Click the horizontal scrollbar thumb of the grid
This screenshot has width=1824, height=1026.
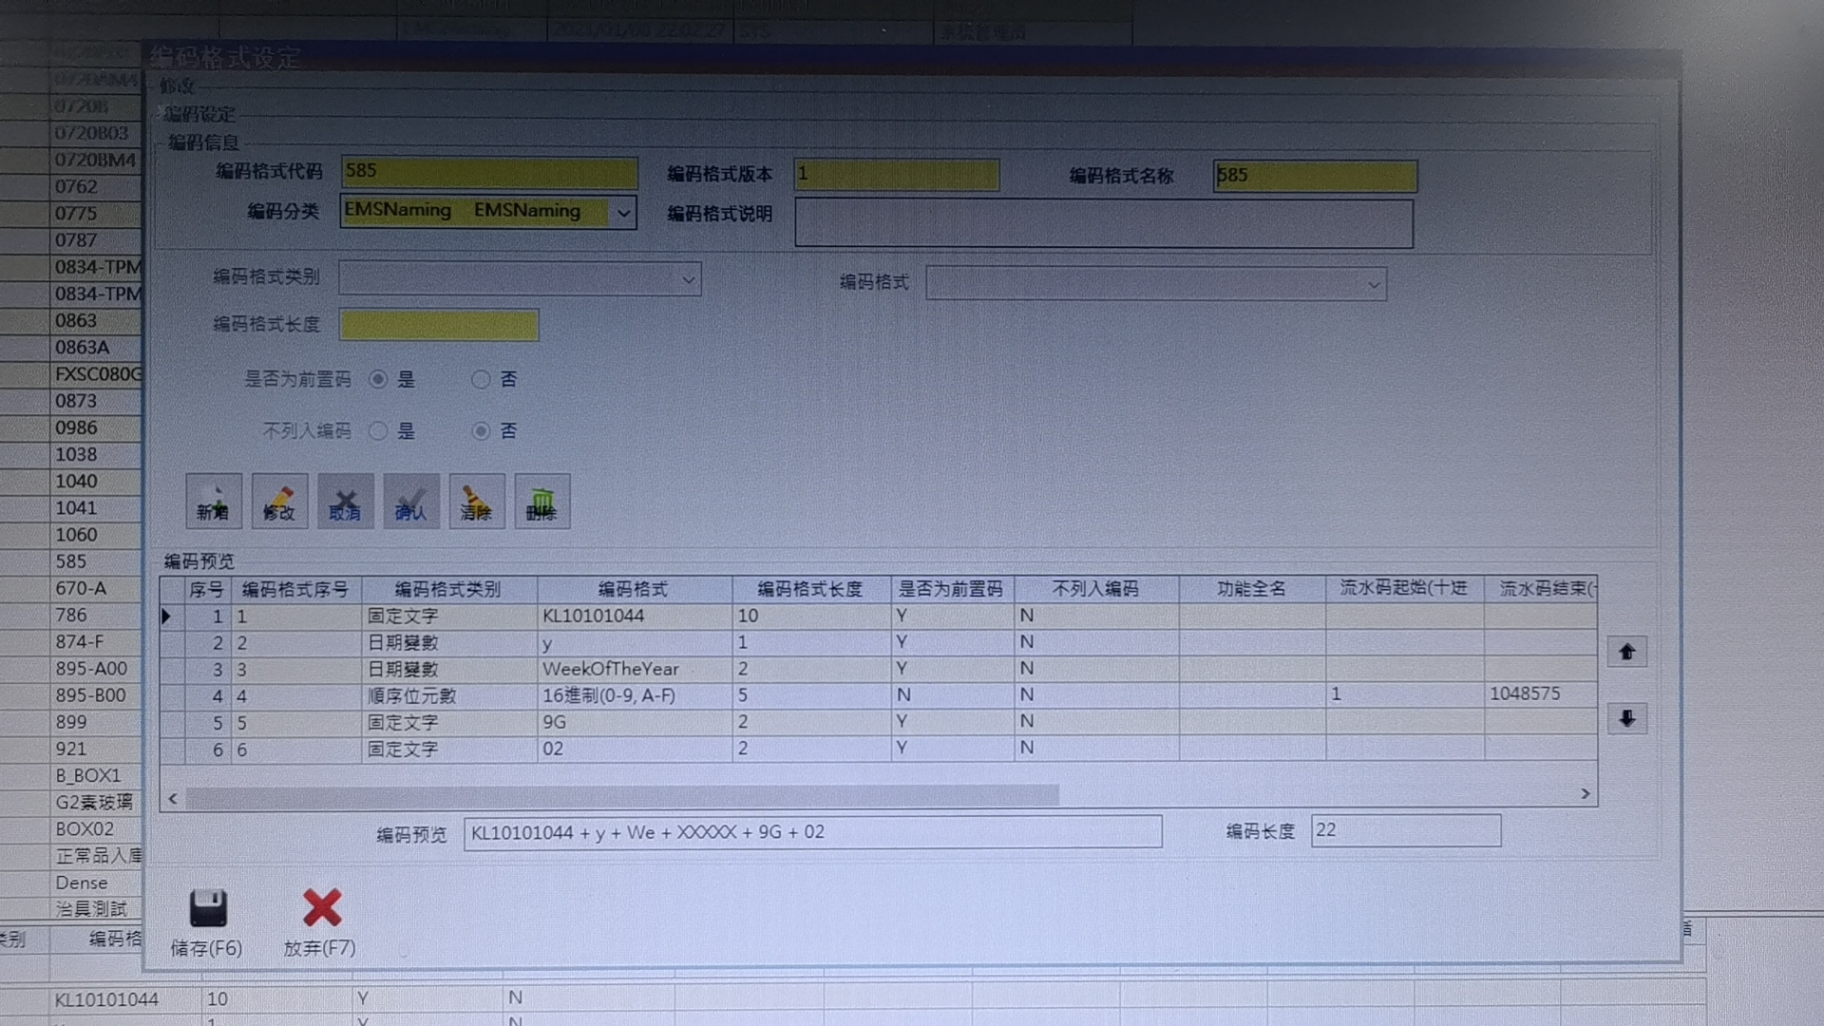coord(622,796)
